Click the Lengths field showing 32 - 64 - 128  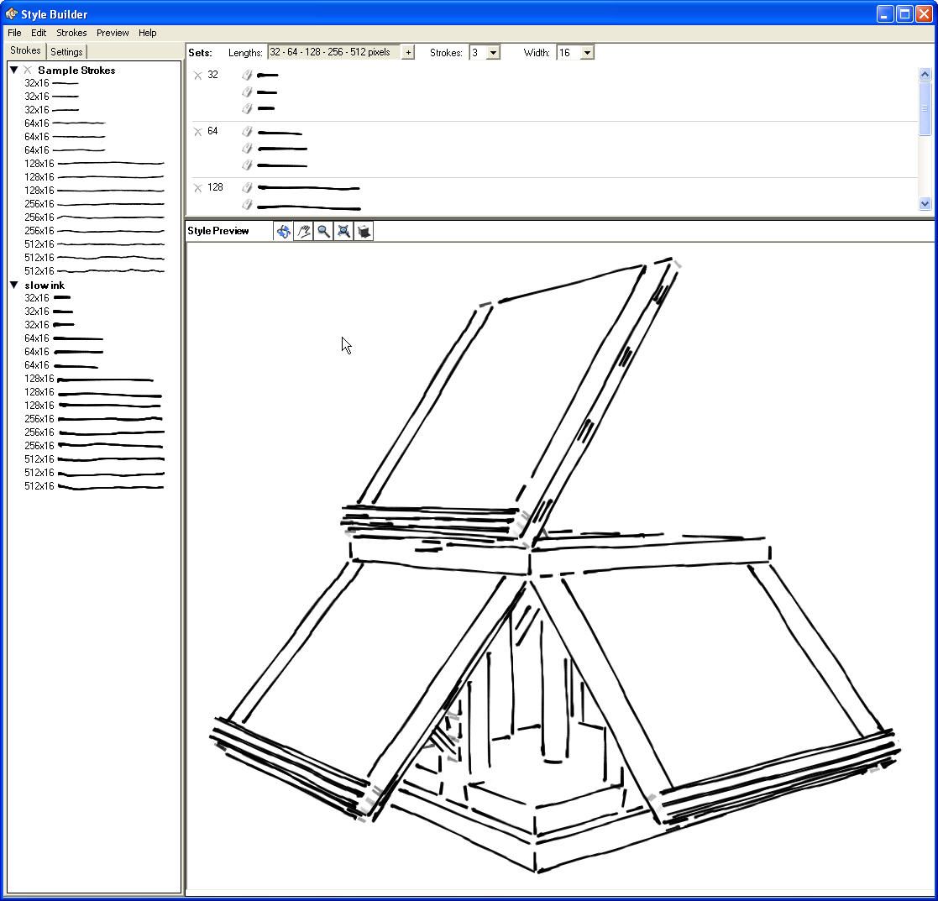tap(334, 53)
